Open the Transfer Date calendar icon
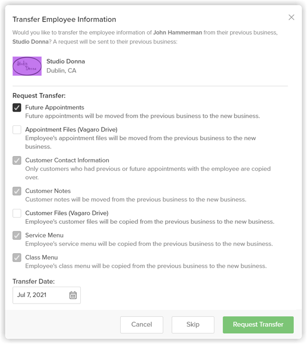The width and height of the screenshot is (307, 344). 73,295
